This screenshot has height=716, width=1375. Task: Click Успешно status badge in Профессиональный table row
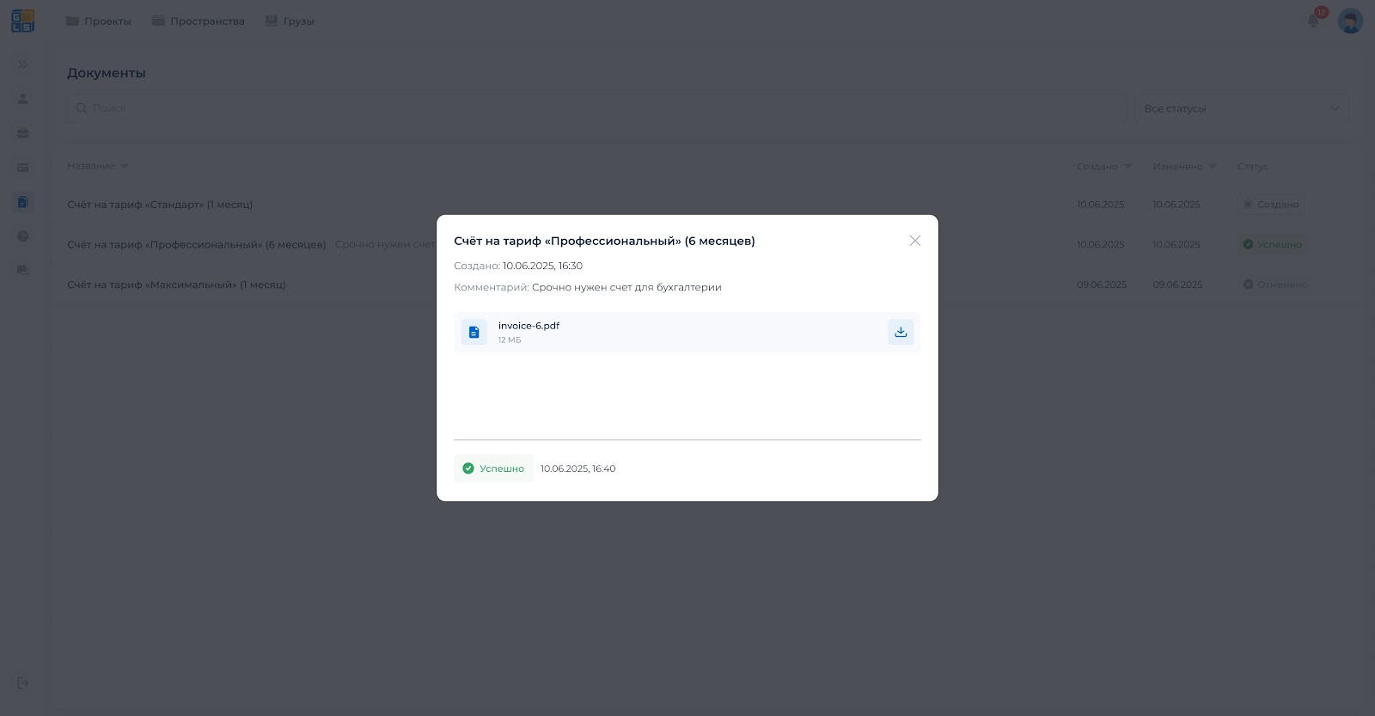point(1273,244)
